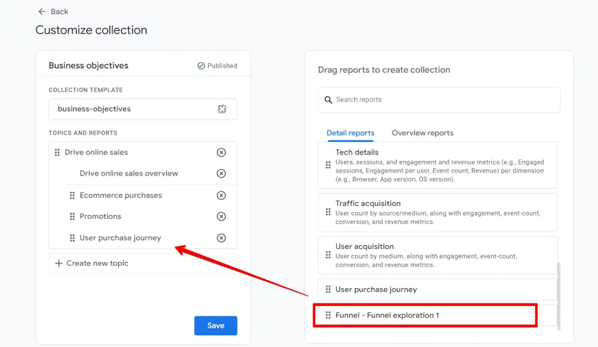Remove User purchase journey from the topic

[x=221, y=238]
